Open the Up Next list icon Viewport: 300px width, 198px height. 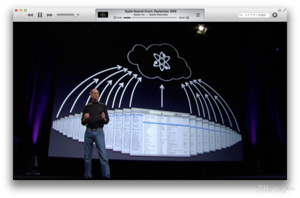click(198, 15)
